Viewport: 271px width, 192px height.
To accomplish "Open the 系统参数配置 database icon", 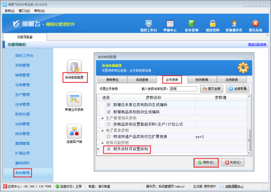I will pos(74,67).
